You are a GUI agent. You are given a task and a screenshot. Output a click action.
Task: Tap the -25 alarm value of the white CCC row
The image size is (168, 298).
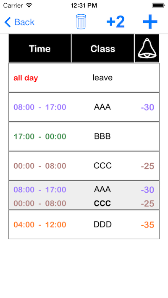(147, 166)
